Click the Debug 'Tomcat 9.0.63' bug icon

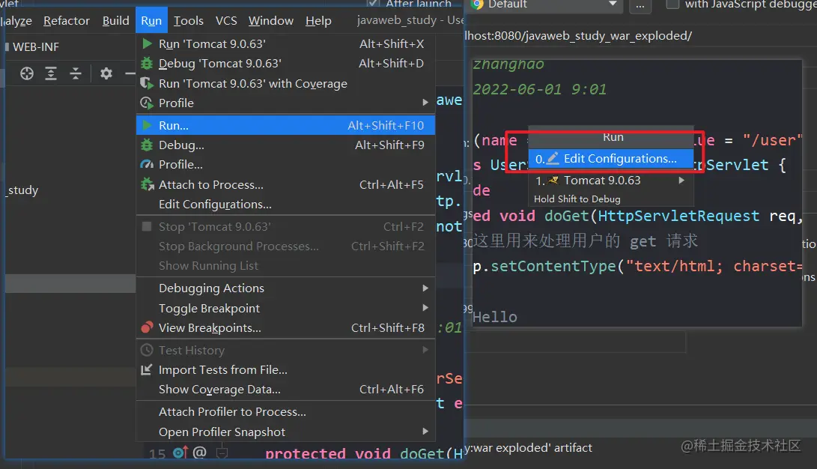point(148,64)
